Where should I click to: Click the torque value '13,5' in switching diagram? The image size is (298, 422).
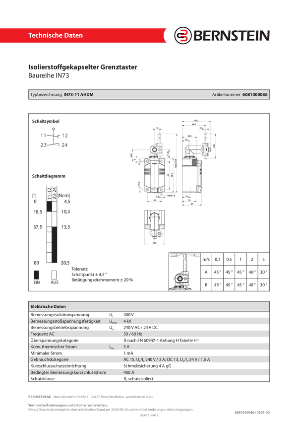[65, 227]
